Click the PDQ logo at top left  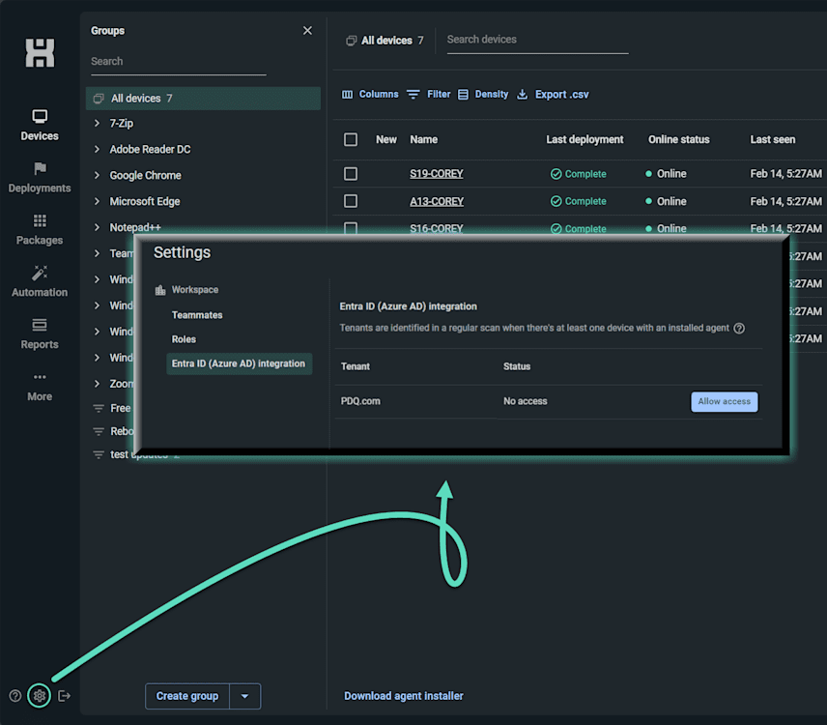click(x=40, y=53)
